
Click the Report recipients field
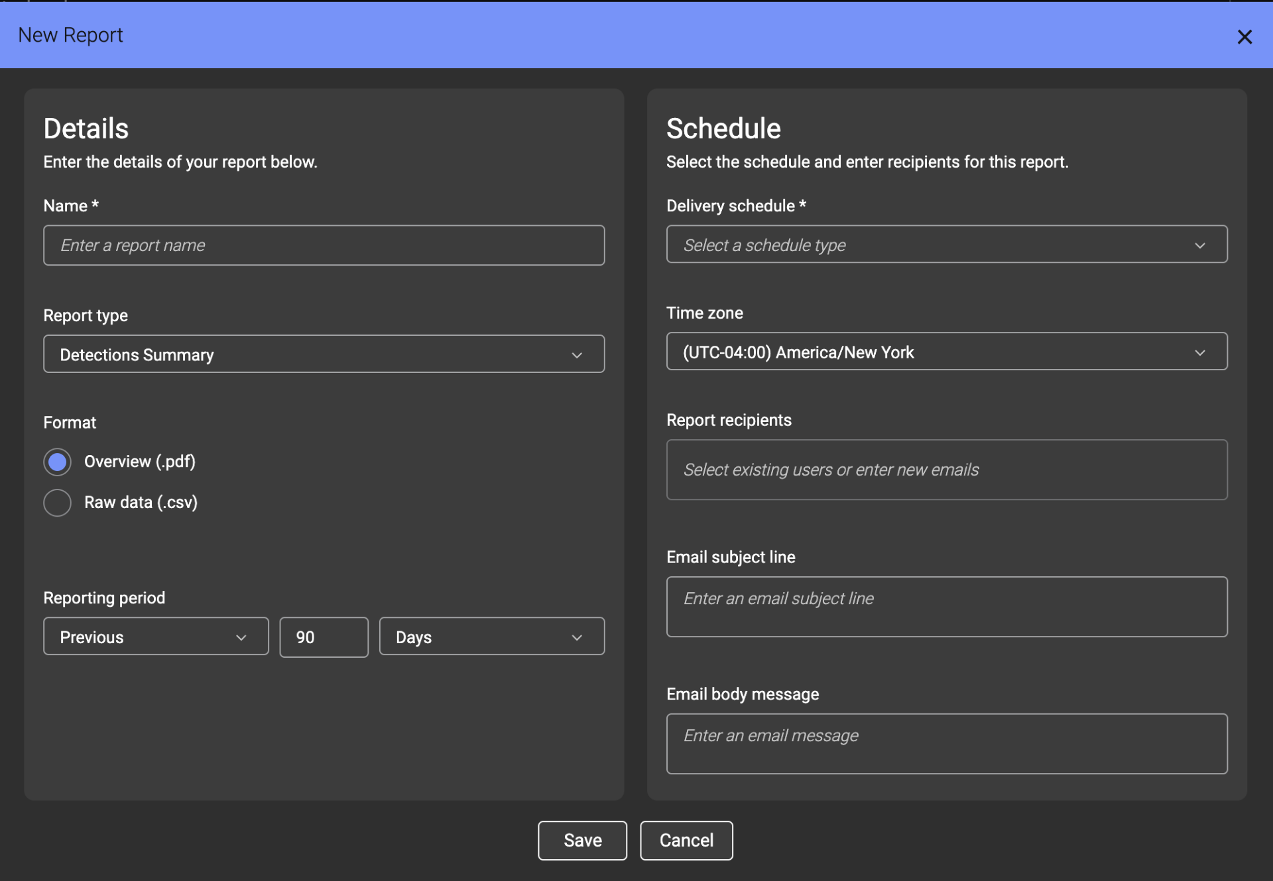tap(946, 470)
